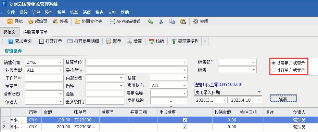318x132 pixels.
Task: Open the 结算 menu
Action: [x=74, y=13]
